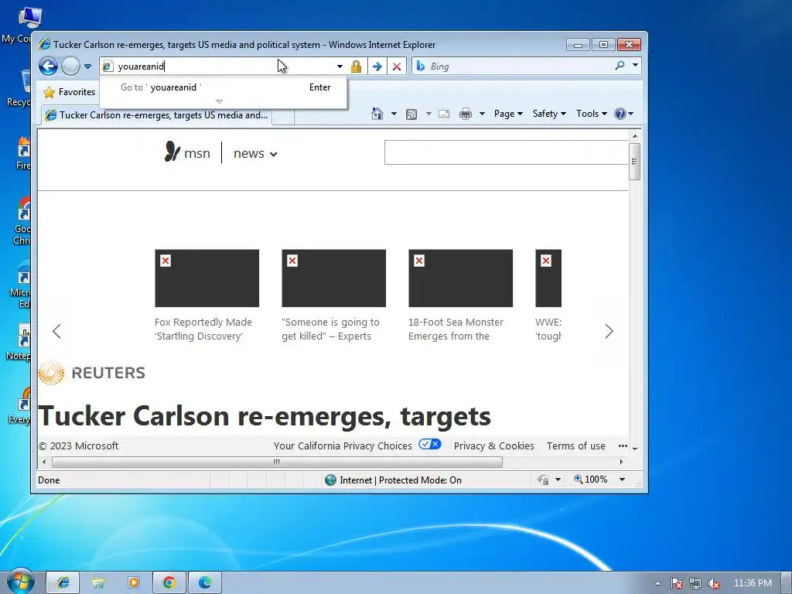792x594 pixels.
Task: Open '18-Foot Sea Monster Emerges' article
Action: (456, 329)
